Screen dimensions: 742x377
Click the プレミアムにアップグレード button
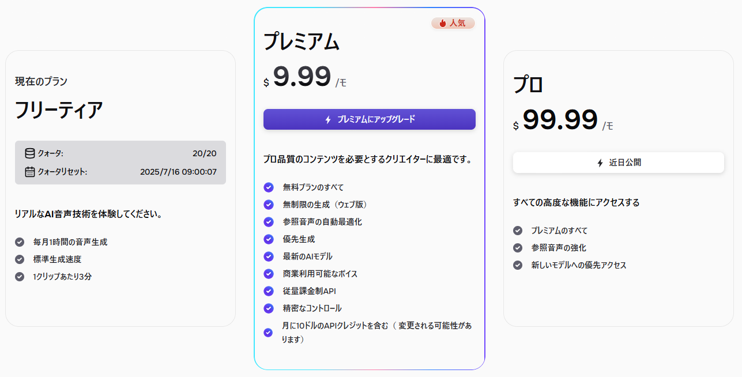[370, 119]
